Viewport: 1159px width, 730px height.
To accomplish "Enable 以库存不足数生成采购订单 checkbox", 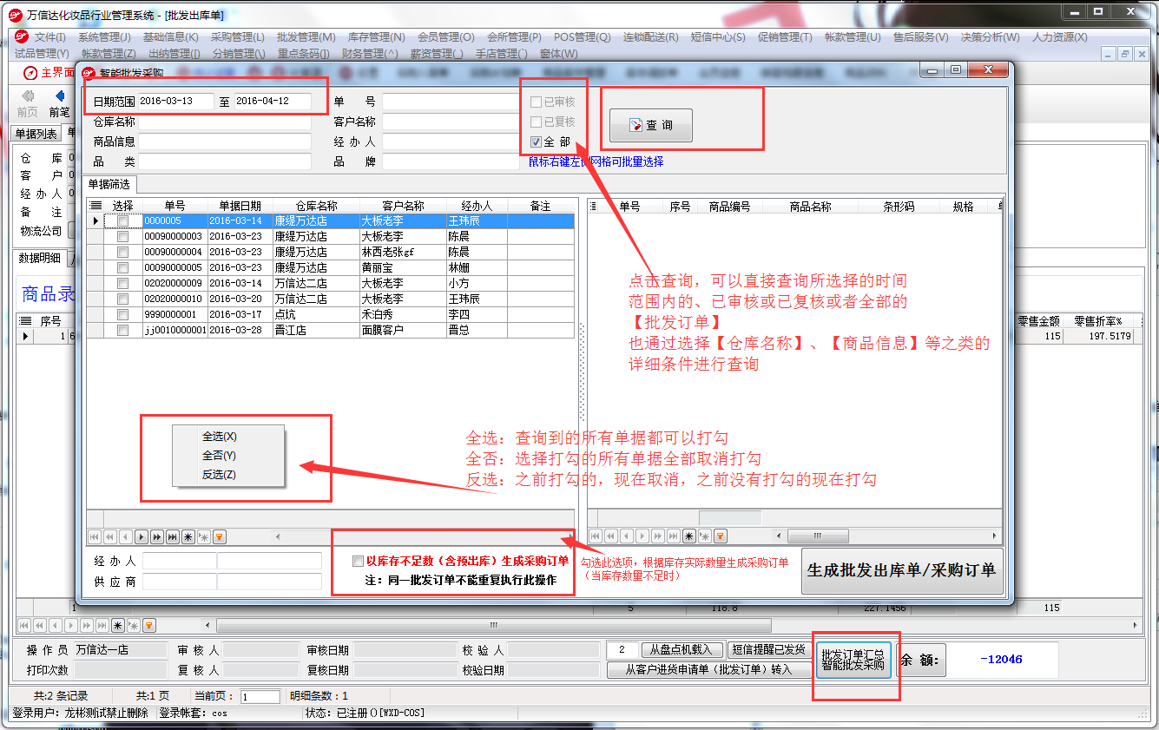I will pos(359,562).
